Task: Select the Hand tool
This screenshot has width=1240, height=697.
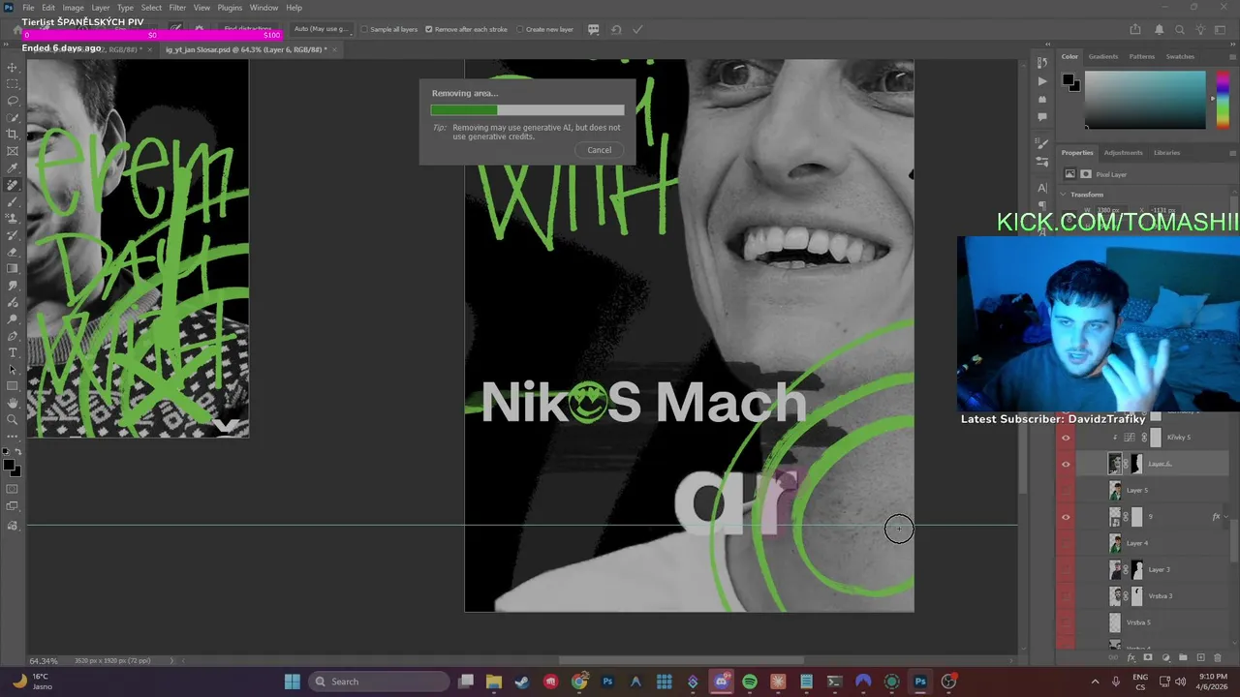Action: [13, 403]
